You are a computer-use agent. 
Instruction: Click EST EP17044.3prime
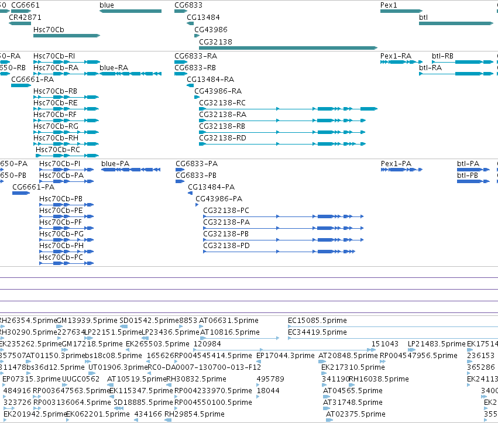click(259, 362)
